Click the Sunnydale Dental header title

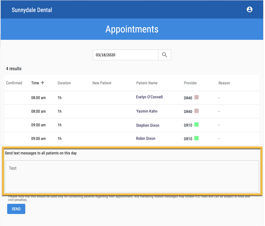coord(32,10)
